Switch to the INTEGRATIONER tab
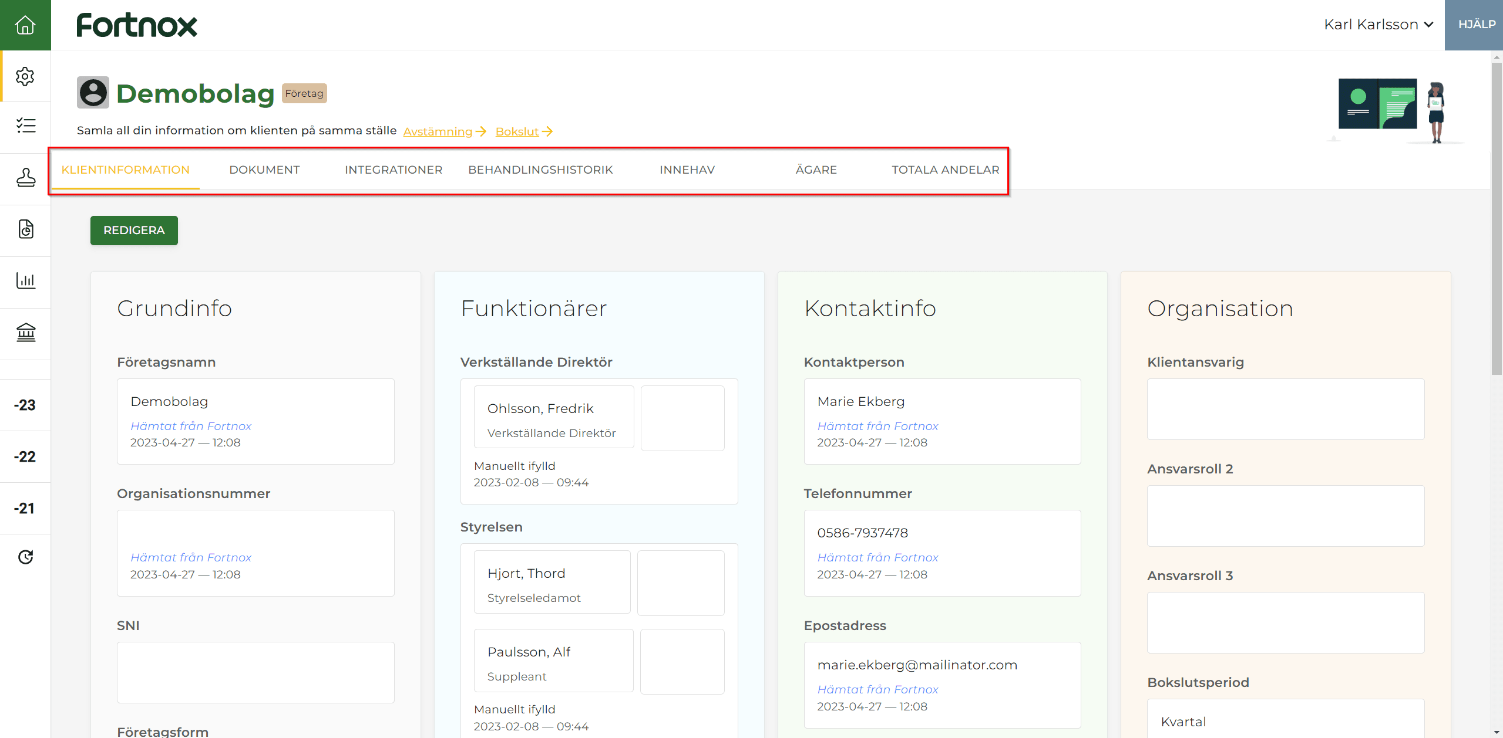This screenshot has width=1503, height=738. pyautogui.click(x=394, y=170)
